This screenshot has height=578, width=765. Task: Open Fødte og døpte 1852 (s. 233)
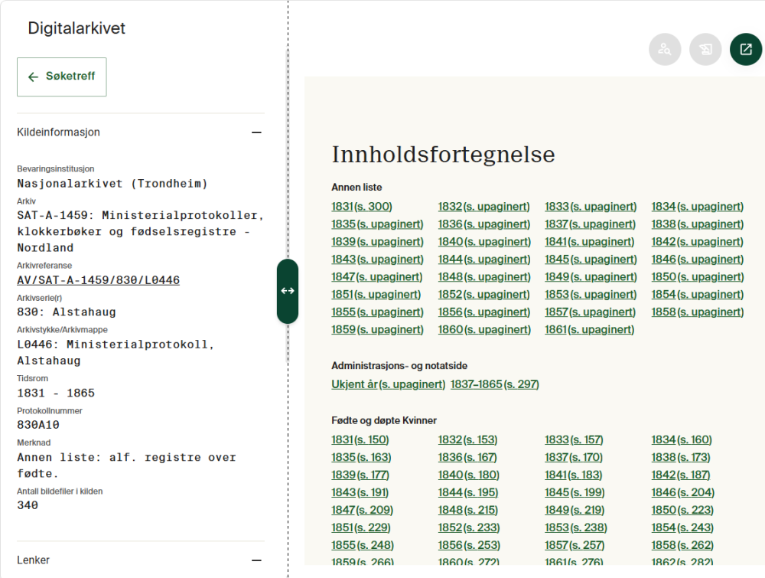click(x=468, y=527)
